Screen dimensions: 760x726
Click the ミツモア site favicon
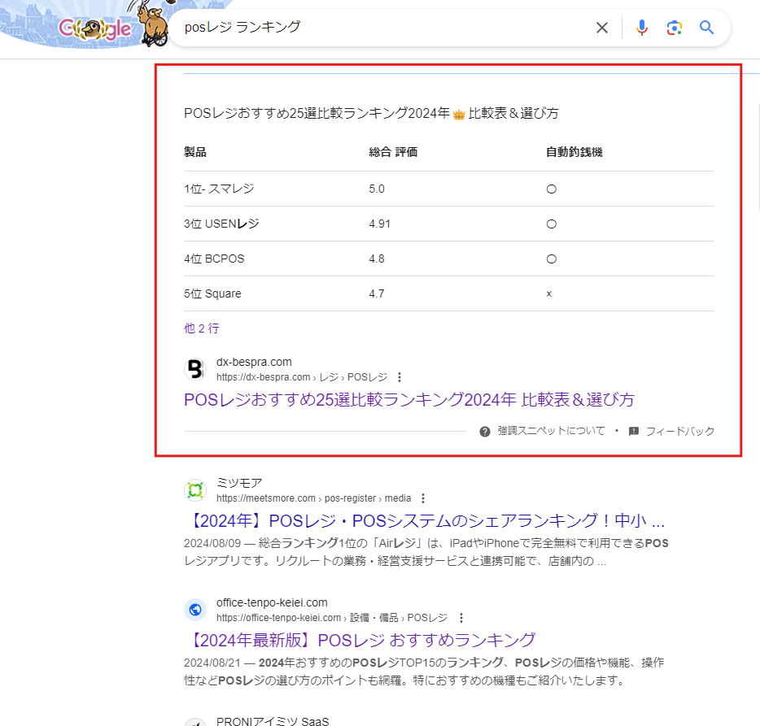click(x=195, y=490)
